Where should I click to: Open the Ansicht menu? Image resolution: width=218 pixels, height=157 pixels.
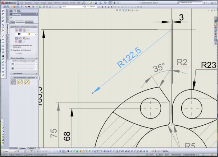(36, 3)
